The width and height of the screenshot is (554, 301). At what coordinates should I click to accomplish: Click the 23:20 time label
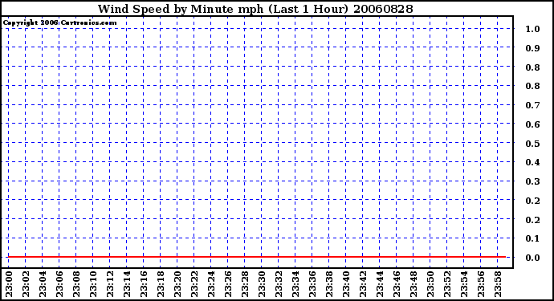(177, 284)
